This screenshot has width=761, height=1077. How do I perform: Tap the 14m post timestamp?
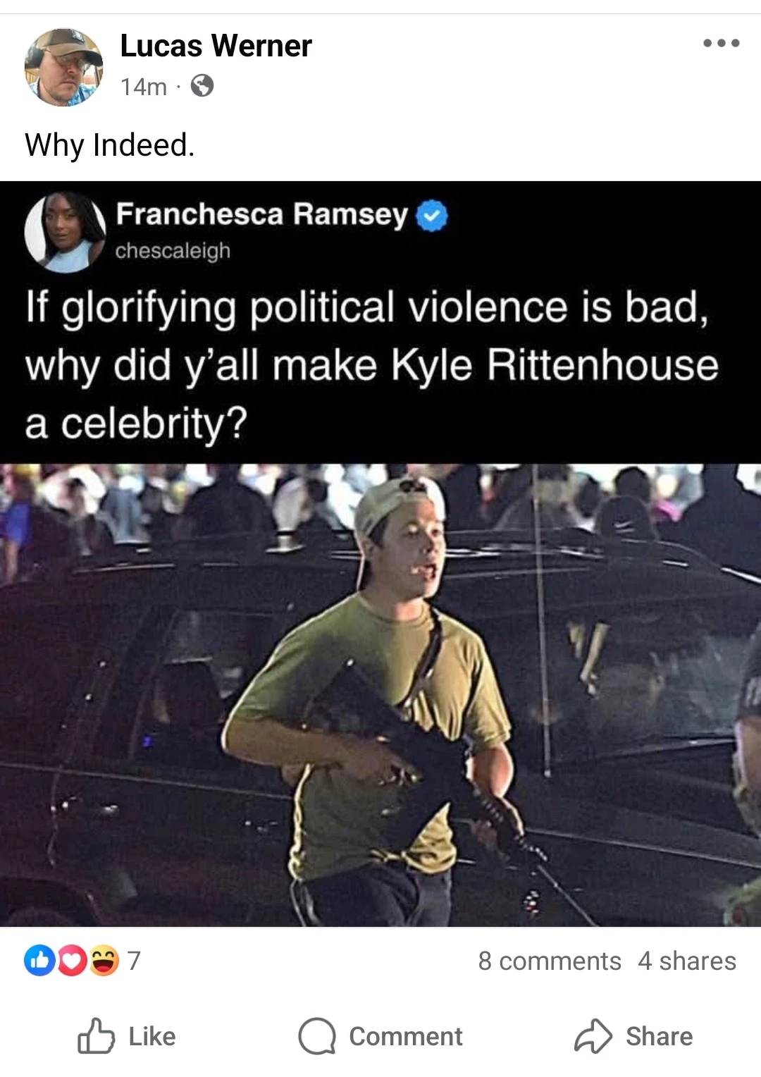point(144,86)
